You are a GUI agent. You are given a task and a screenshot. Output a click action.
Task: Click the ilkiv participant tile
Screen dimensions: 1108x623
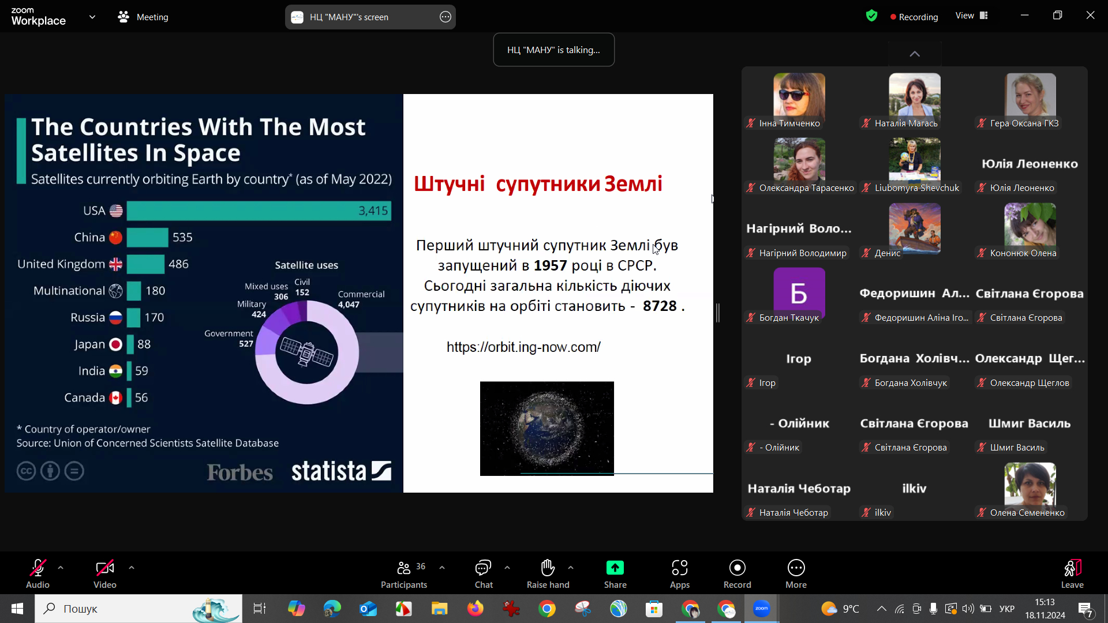pos(914,489)
